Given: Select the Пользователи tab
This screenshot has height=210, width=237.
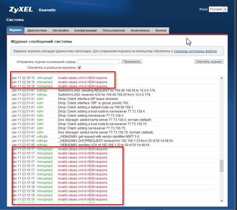Looking at the screenshot, I should 114,31.
